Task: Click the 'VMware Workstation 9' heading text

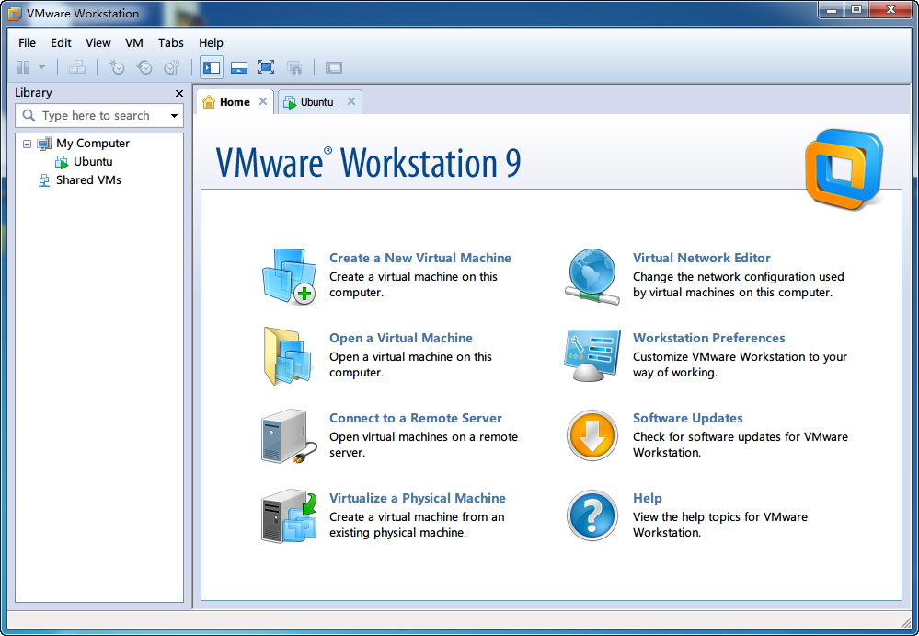Action: tap(368, 162)
